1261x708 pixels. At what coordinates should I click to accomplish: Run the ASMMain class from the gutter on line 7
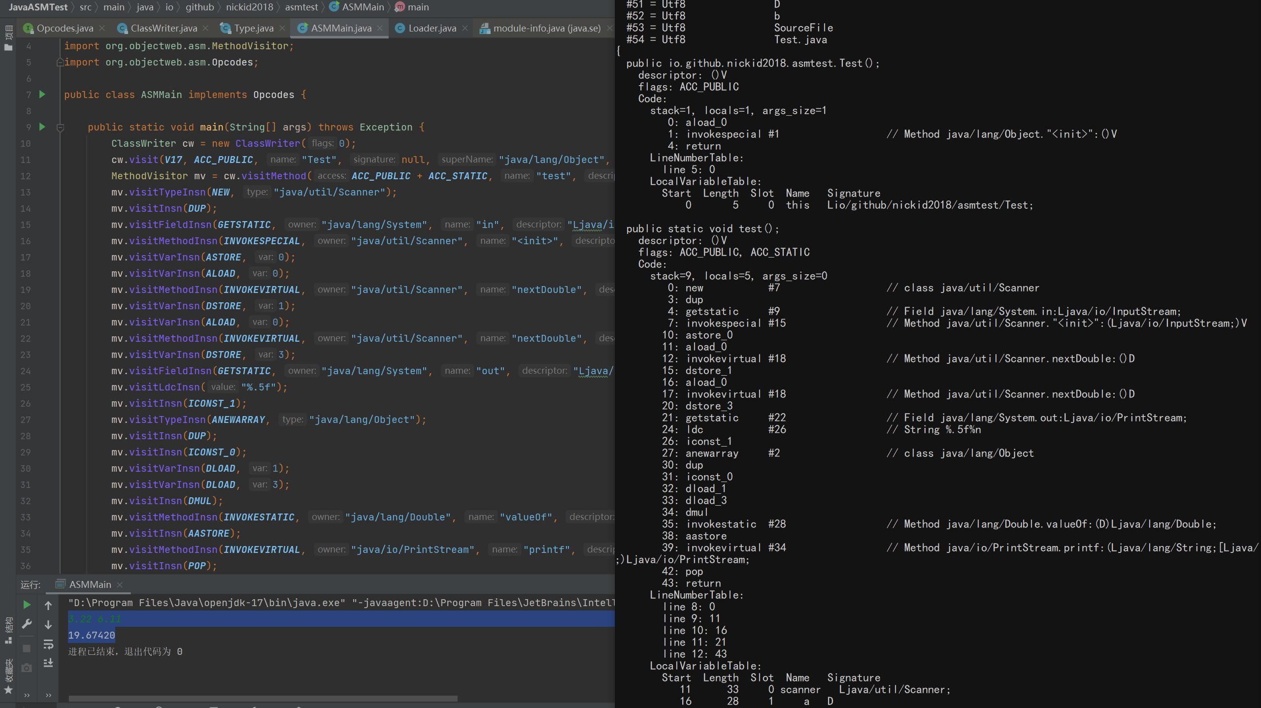[42, 94]
